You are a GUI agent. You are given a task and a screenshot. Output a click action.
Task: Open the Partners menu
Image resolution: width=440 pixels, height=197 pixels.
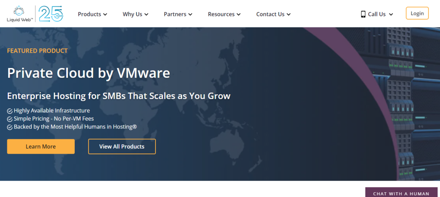[x=178, y=14]
